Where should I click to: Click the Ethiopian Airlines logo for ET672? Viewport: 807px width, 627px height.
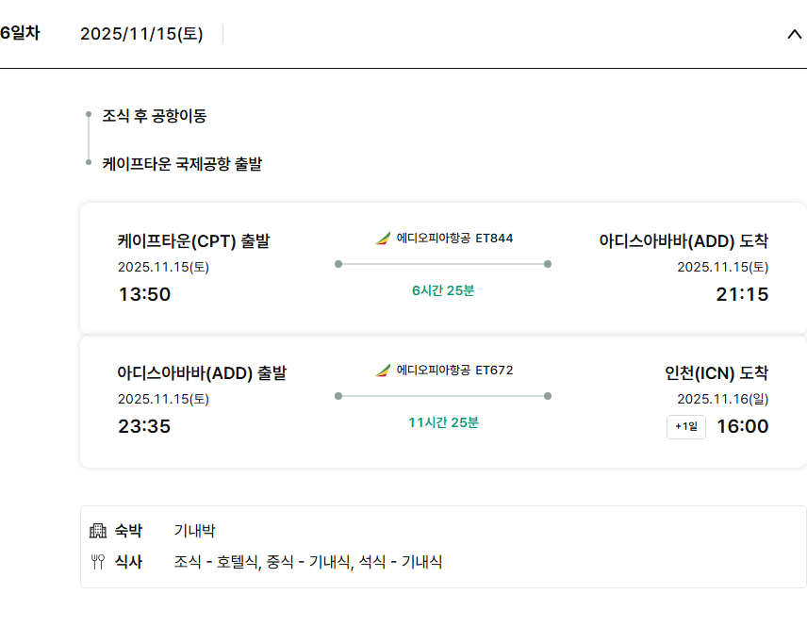pyautogui.click(x=382, y=371)
